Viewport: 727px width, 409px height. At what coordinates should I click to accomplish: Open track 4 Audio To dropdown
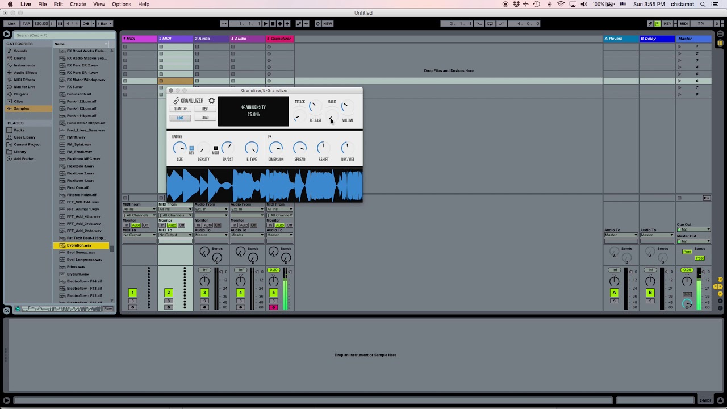[246, 235]
